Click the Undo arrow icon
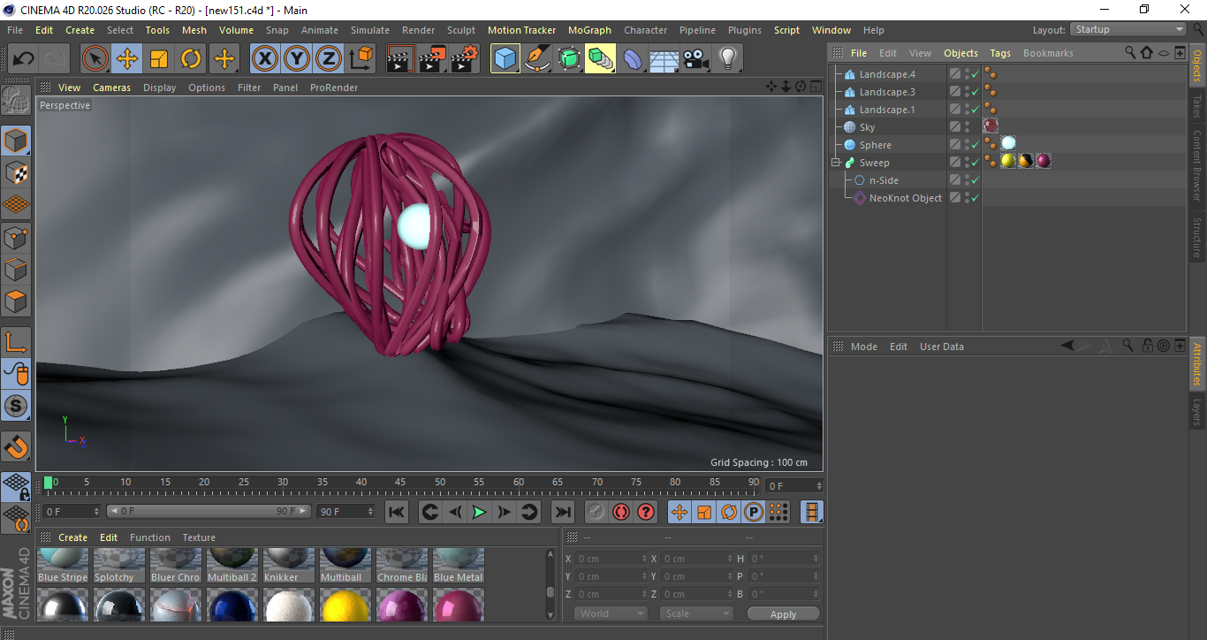The image size is (1207, 640). click(x=24, y=59)
